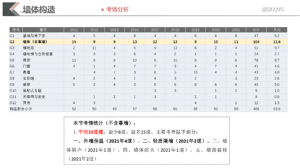Select the row label 装修

27,84
